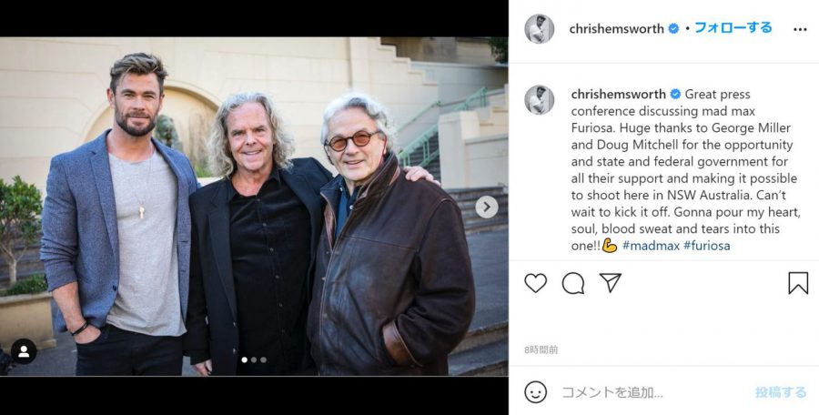Image resolution: width=819 pixels, height=415 pixels.
Task: Open emoji picker smiley icon
Action: (x=535, y=392)
